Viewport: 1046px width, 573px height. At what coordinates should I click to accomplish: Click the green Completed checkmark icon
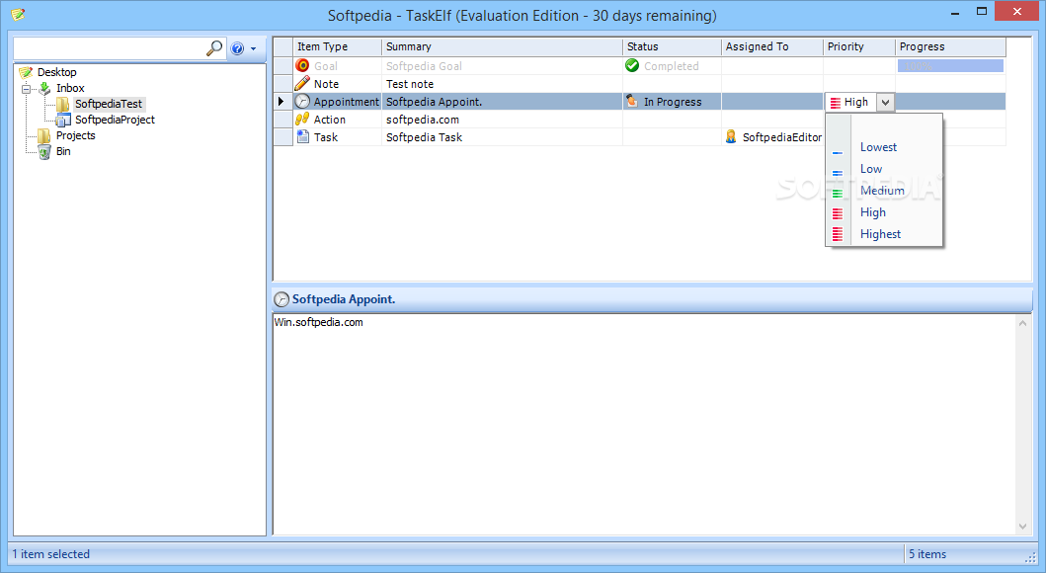(632, 65)
